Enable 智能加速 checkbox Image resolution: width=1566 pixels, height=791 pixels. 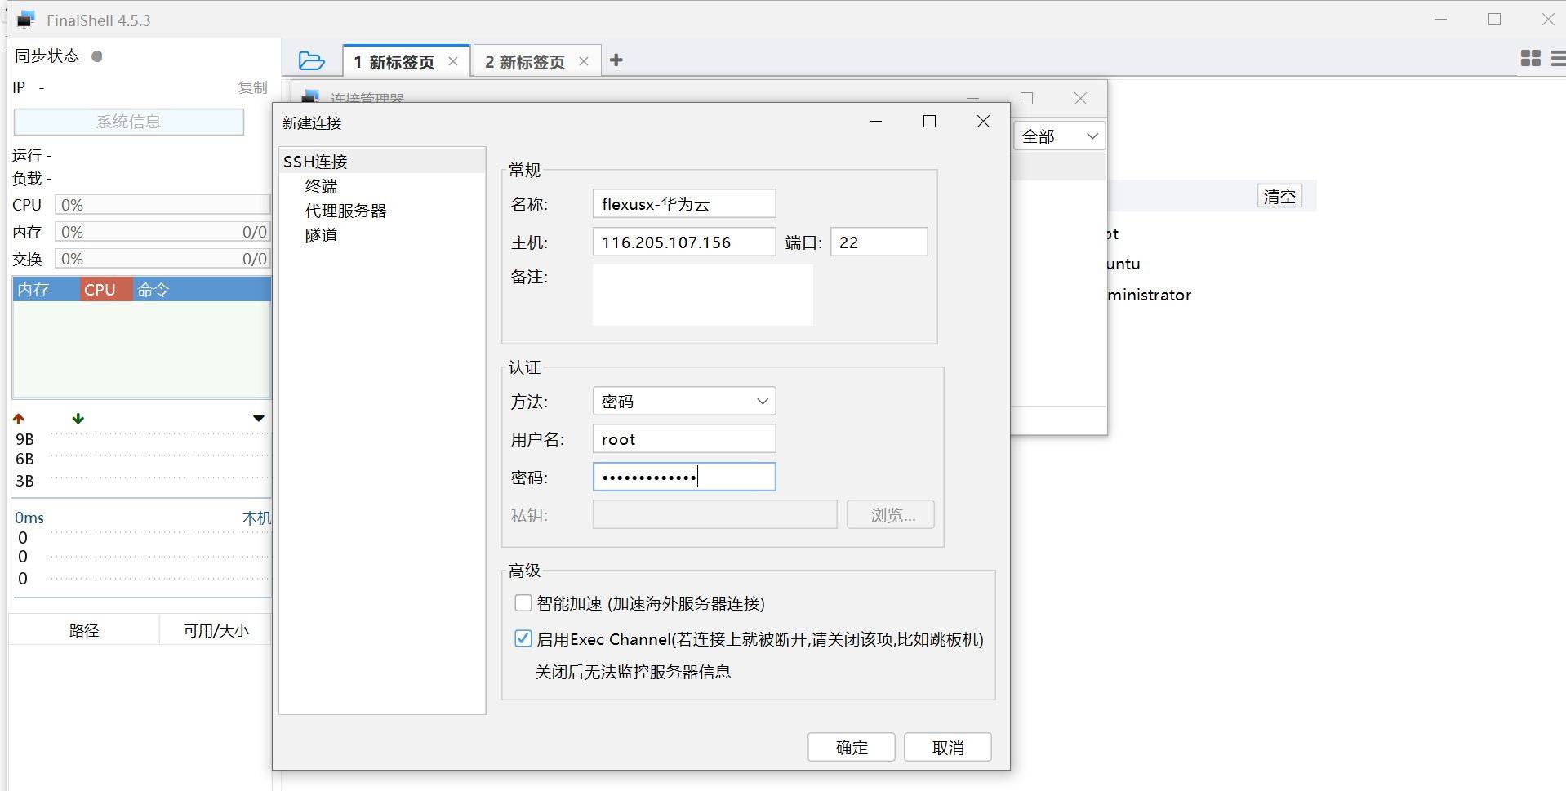tap(523, 603)
